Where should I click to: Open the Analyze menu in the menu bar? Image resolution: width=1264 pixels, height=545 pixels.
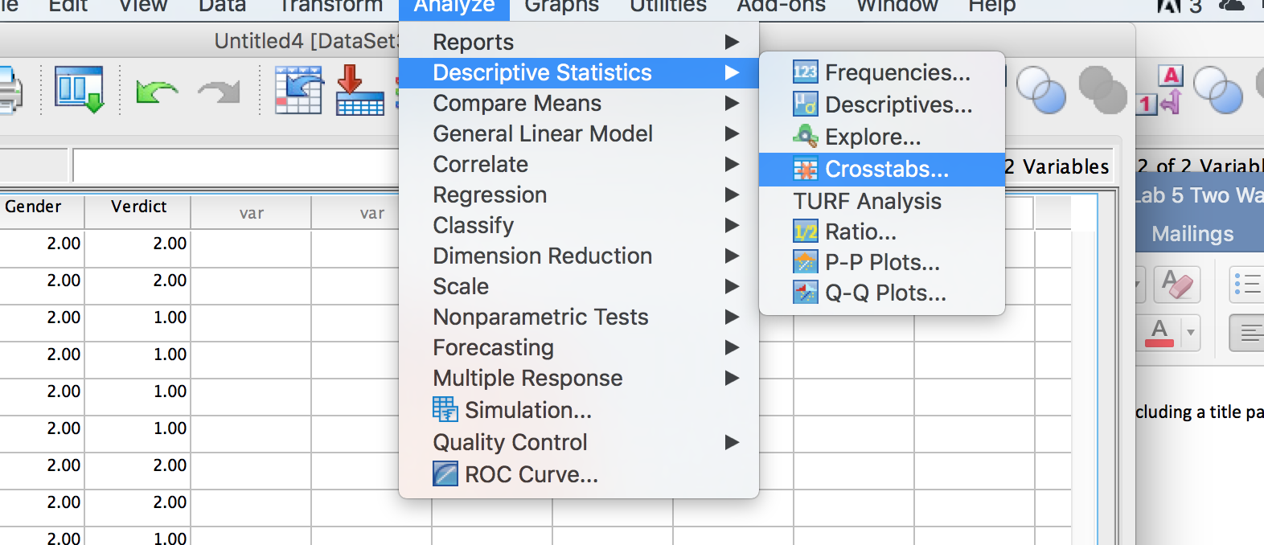click(453, 8)
